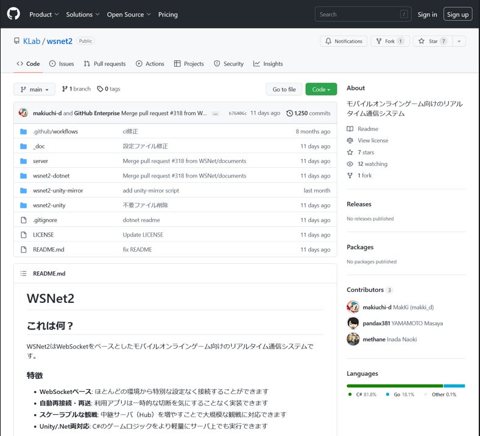The height and width of the screenshot is (436, 480).
Task: Open the commit history clock icon
Action: [x=289, y=113]
